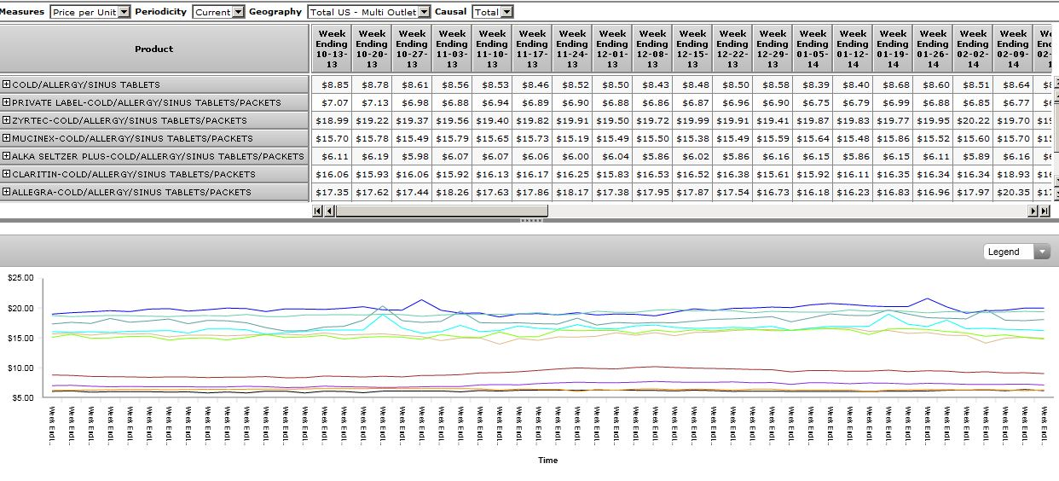Expand the Private Label product row

(x=7, y=102)
